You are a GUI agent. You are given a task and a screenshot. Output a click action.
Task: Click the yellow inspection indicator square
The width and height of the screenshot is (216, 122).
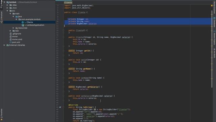212,5
